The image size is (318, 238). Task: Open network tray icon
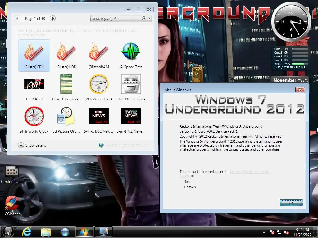click(x=279, y=232)
